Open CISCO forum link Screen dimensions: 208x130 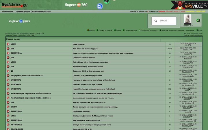tap(14, 107)
